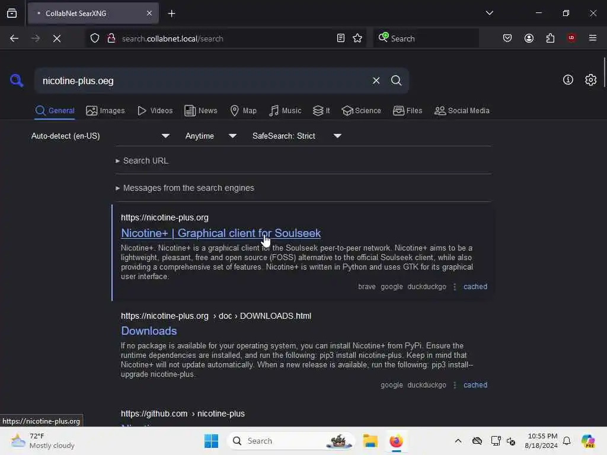Clear the search query with the X
This screenshot has width=607, height=455.
[376, 81]
